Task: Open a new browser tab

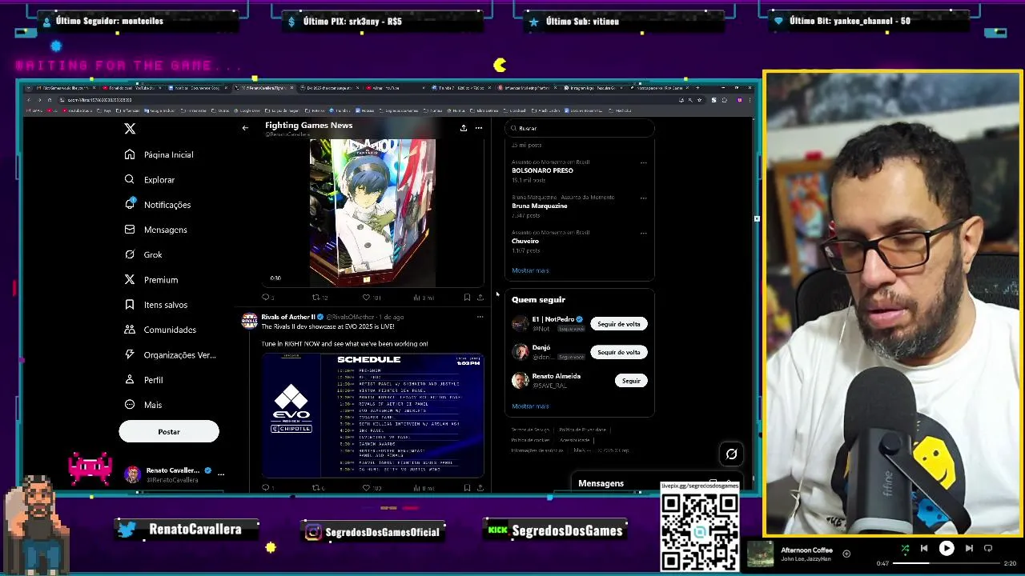Action: coord(697,88)
